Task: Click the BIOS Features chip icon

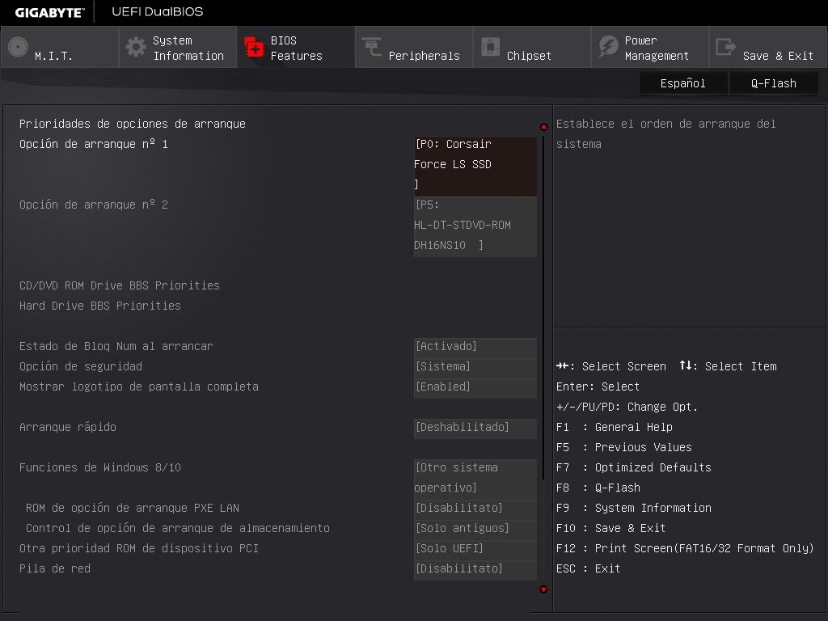Action: coord(254,46)
